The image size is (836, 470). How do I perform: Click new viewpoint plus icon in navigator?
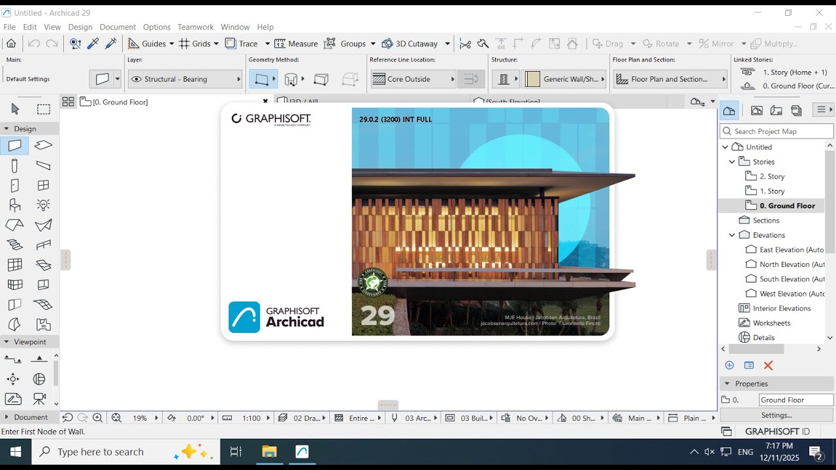[730, 366]
